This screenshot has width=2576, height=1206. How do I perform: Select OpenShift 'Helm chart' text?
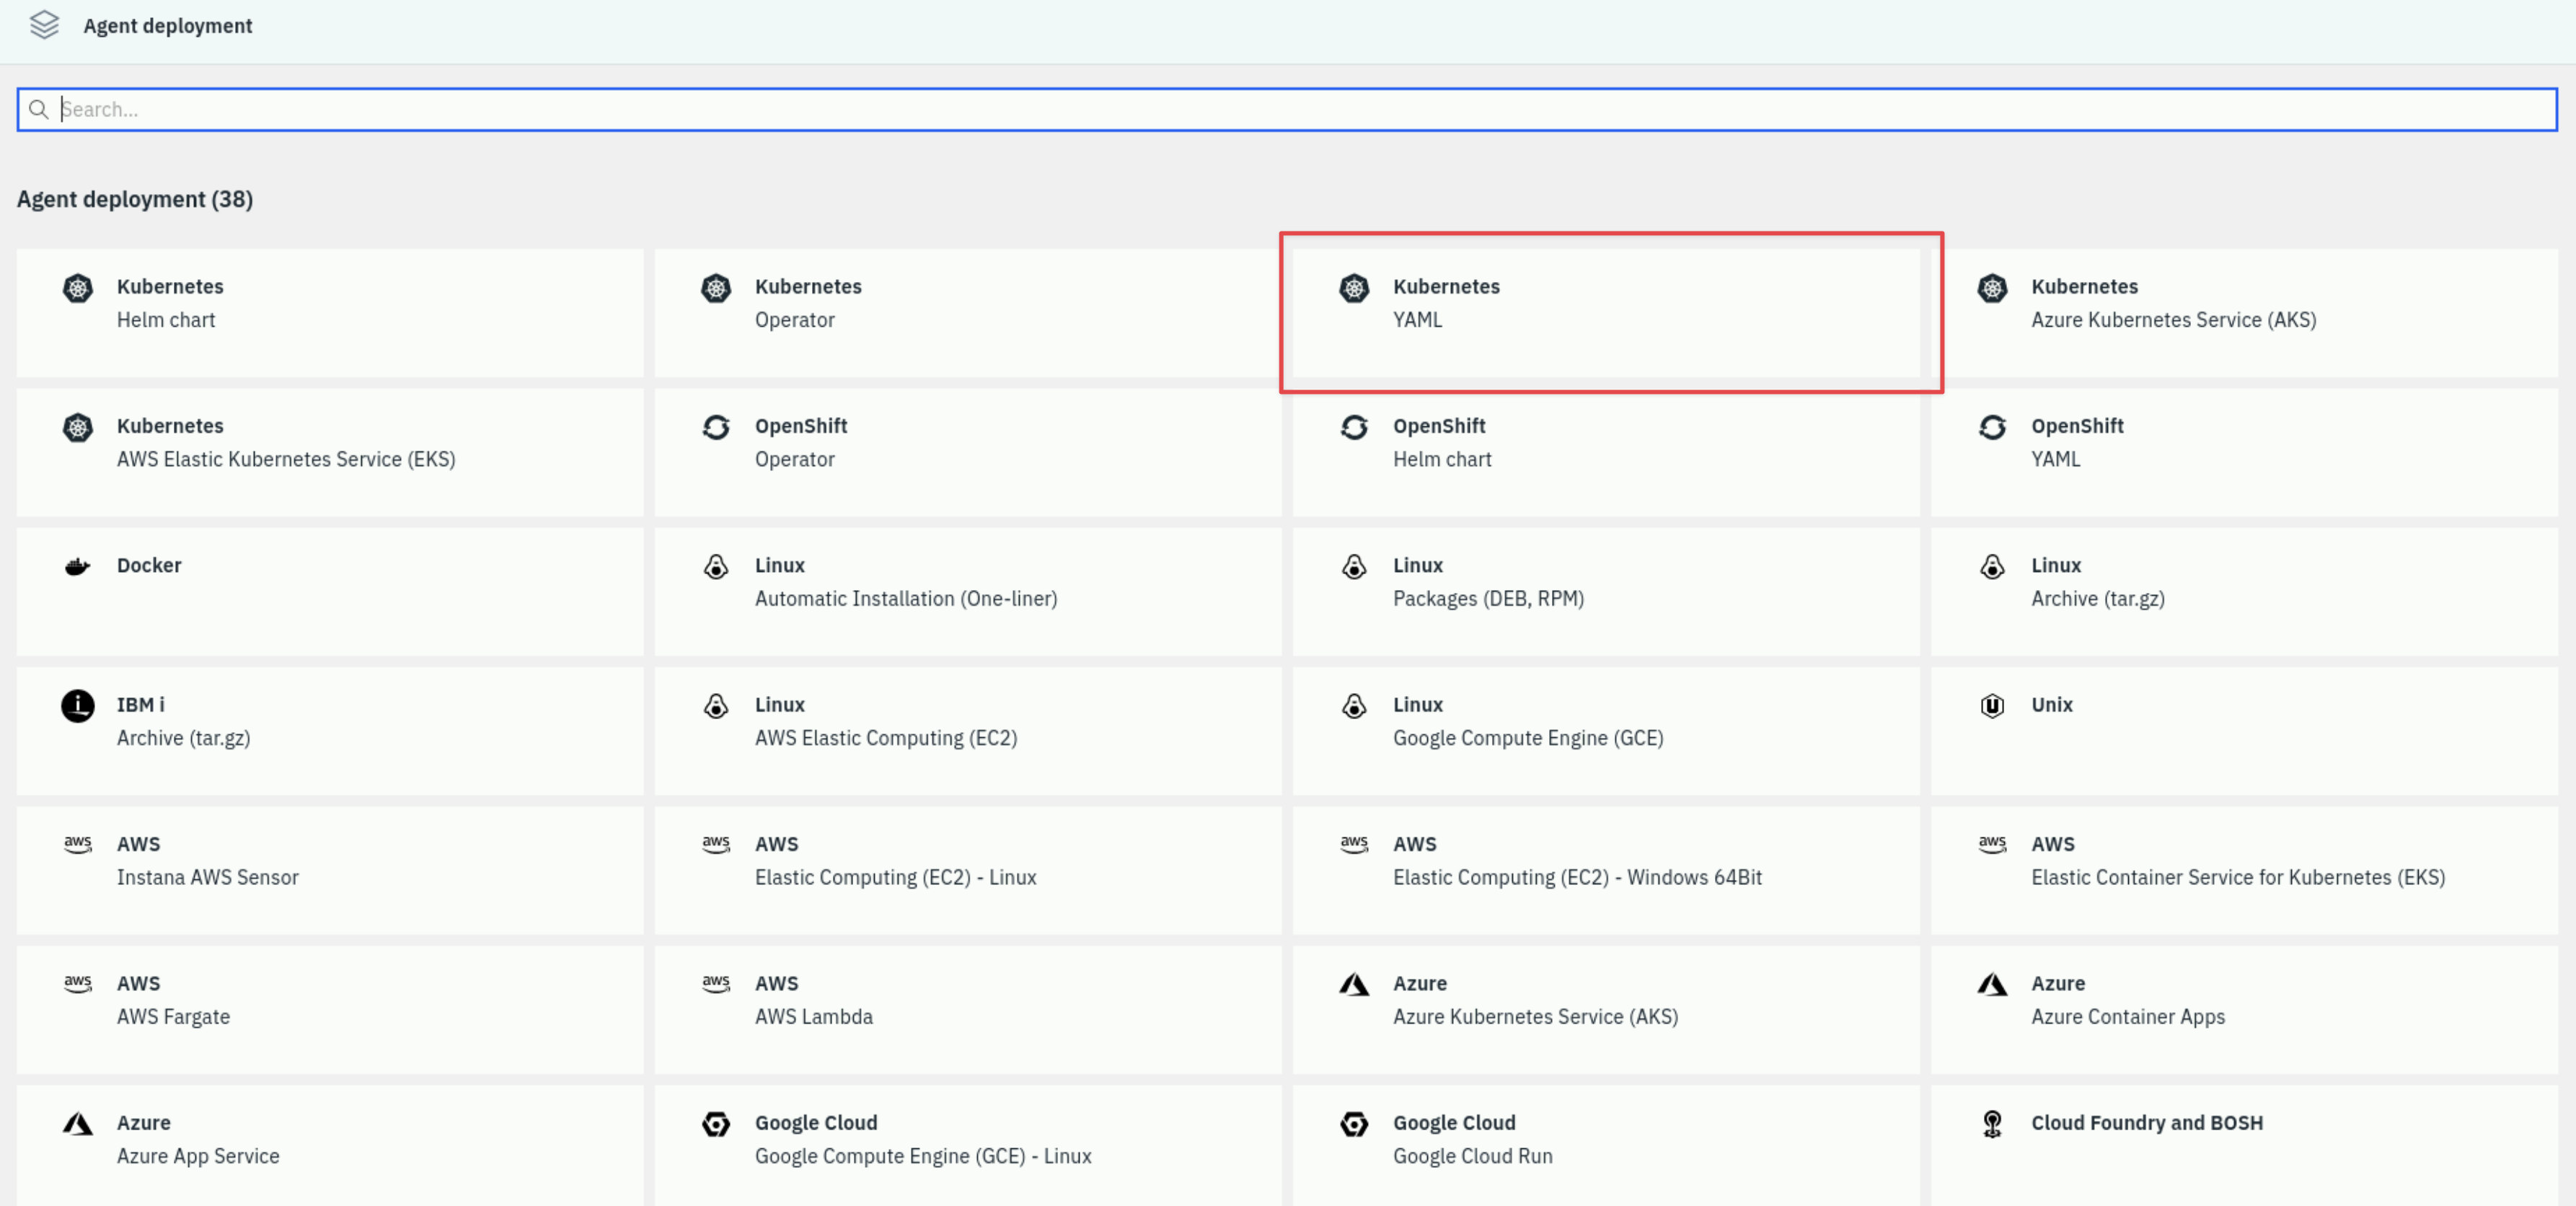pyautogui.click(x=1442, y=459)
